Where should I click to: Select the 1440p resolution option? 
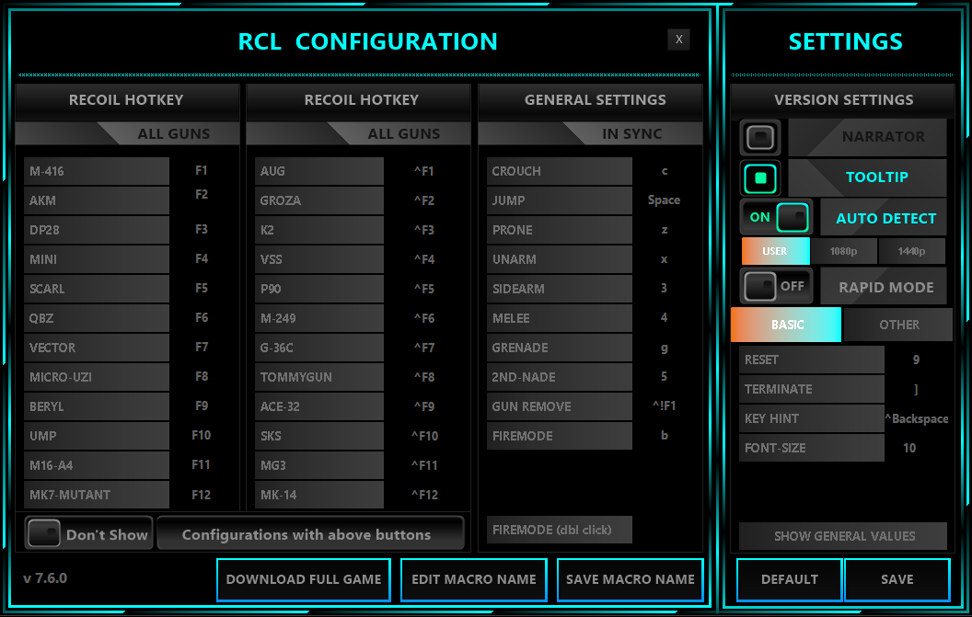(x=911, y=251)
